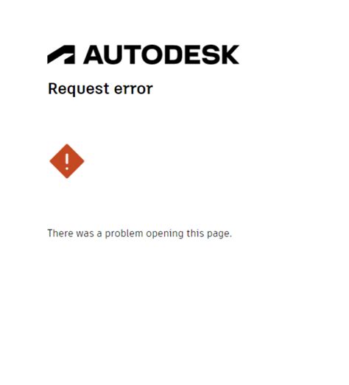Click the orange diamond error warning icon
The height and width of the screenshot is (385, 349).
[x=67, y=161]
